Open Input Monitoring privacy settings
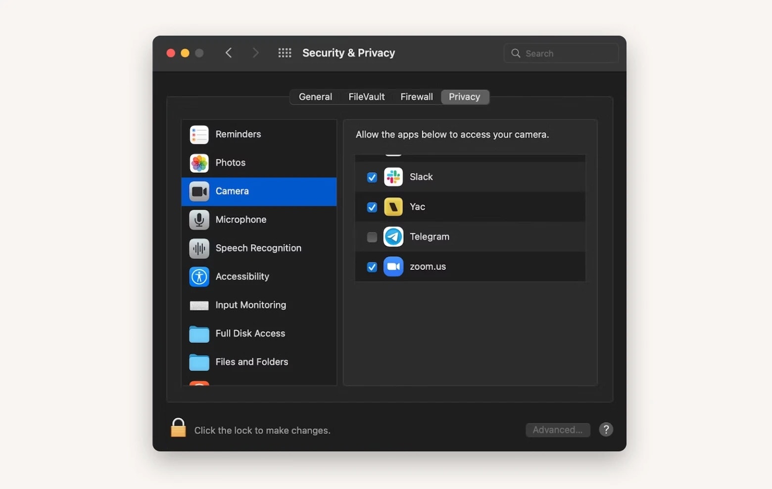 click(259, 305)
